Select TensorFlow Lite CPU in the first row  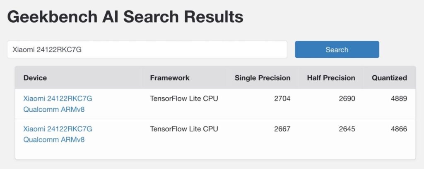[184, 99]
